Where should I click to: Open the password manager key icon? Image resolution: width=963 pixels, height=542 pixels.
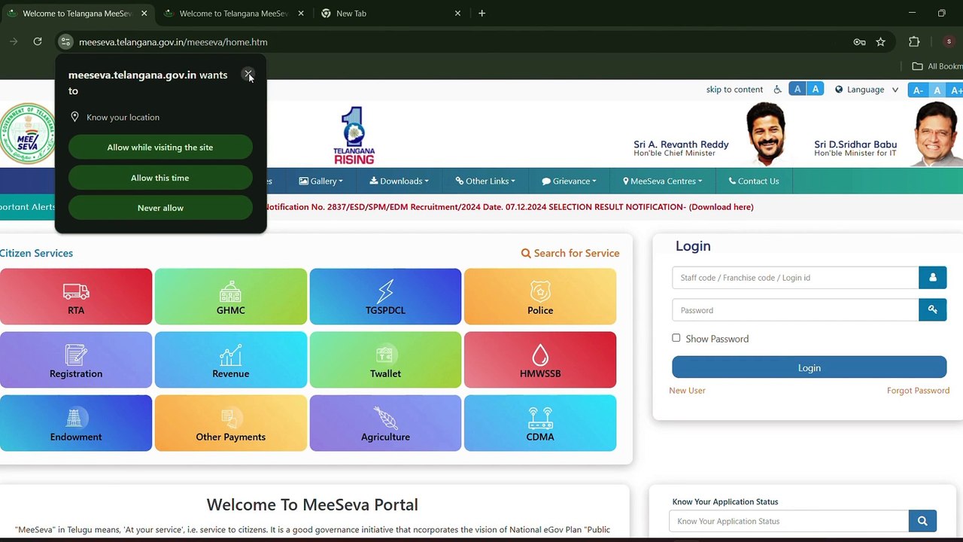coord(859,42)
